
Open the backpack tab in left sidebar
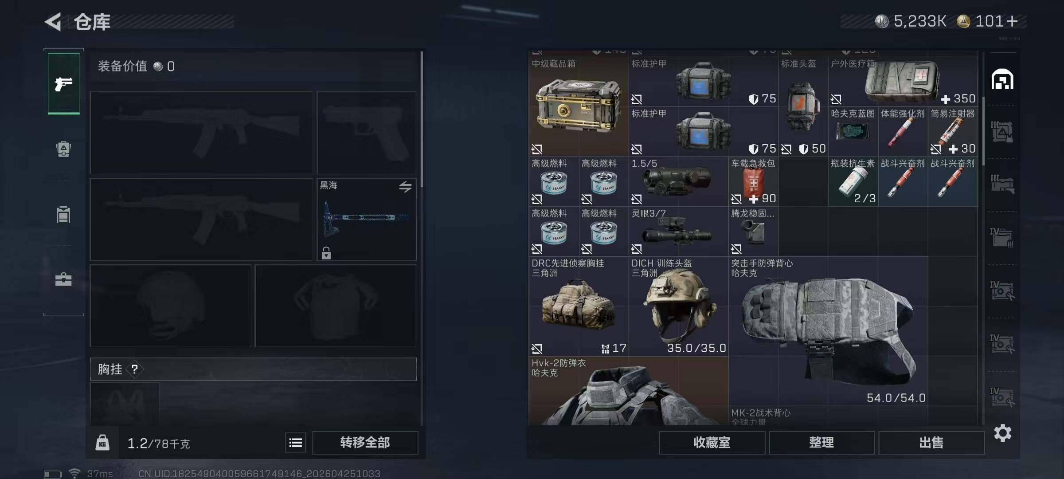click(x=63, y=149)
